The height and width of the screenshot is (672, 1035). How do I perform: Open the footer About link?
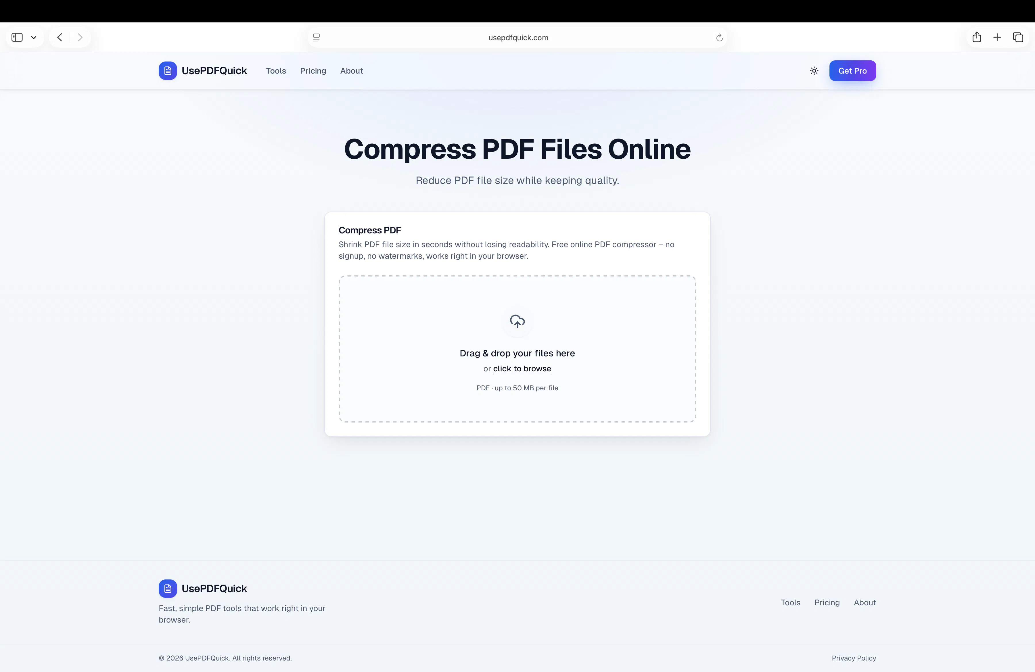click(865, 602)
